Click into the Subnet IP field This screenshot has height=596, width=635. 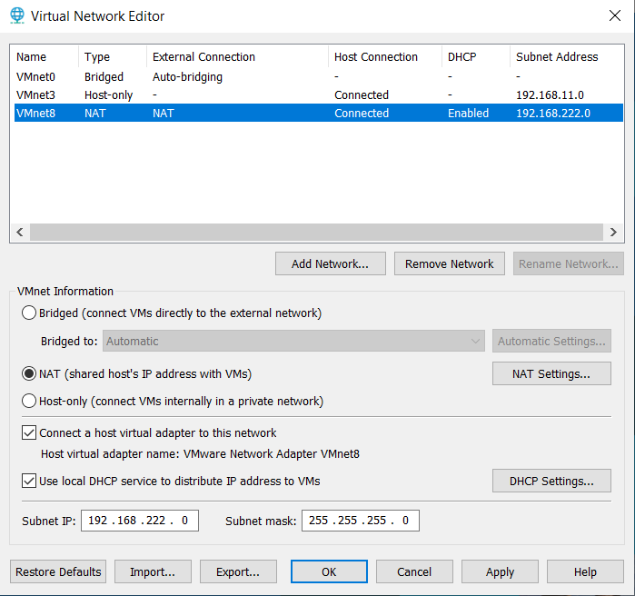pyautogui.click(x=140, y=521)
